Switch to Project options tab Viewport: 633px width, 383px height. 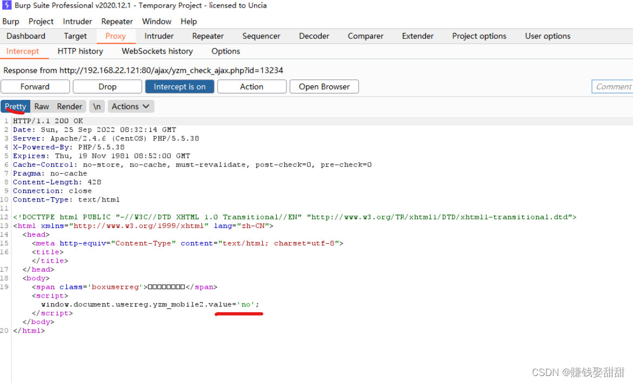coord(479,36)
